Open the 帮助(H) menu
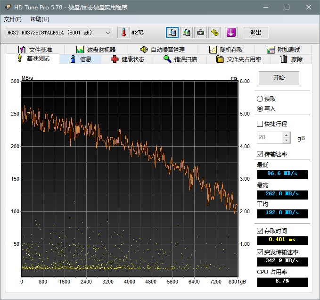The height and width of the screenshot is (300, 320). [x=40, y=19]
